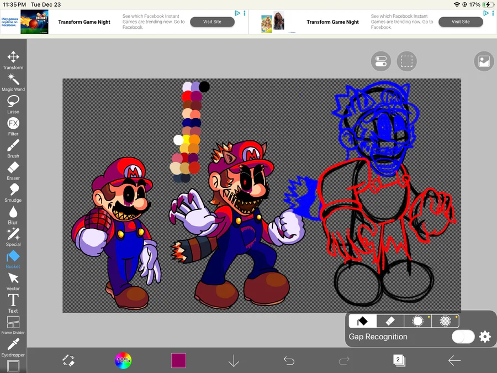Tap the cricket game ad thumbnail
497x373 pixels.
tap(34, 22)
